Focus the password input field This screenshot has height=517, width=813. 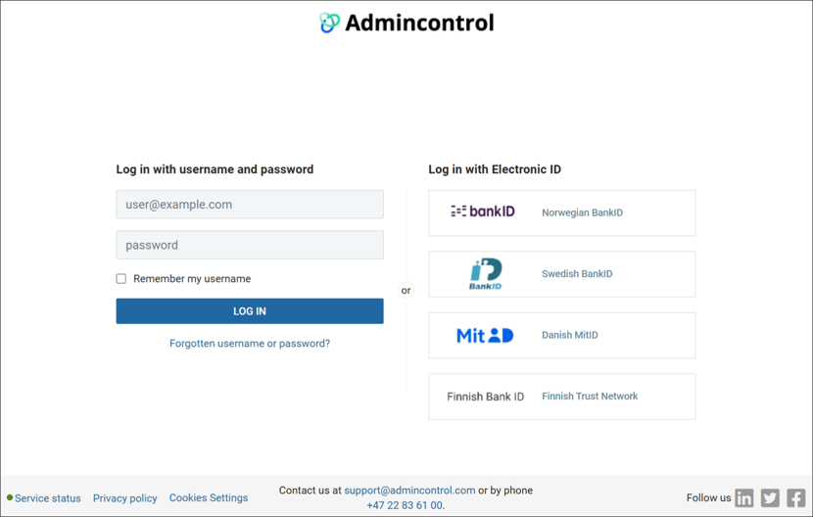[x=250, y=245]
